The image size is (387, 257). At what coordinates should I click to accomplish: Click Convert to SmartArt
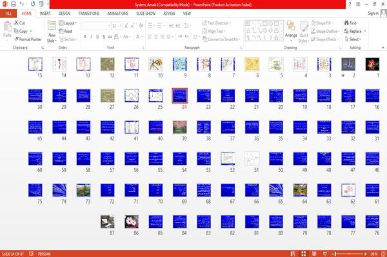221,39
